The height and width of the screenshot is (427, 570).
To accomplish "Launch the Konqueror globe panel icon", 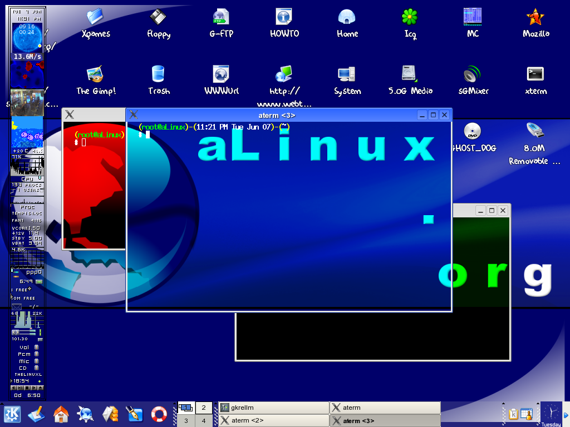I will point(85,414).
